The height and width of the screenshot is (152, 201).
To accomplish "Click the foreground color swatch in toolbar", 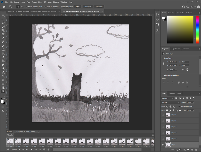I will 2,101.
